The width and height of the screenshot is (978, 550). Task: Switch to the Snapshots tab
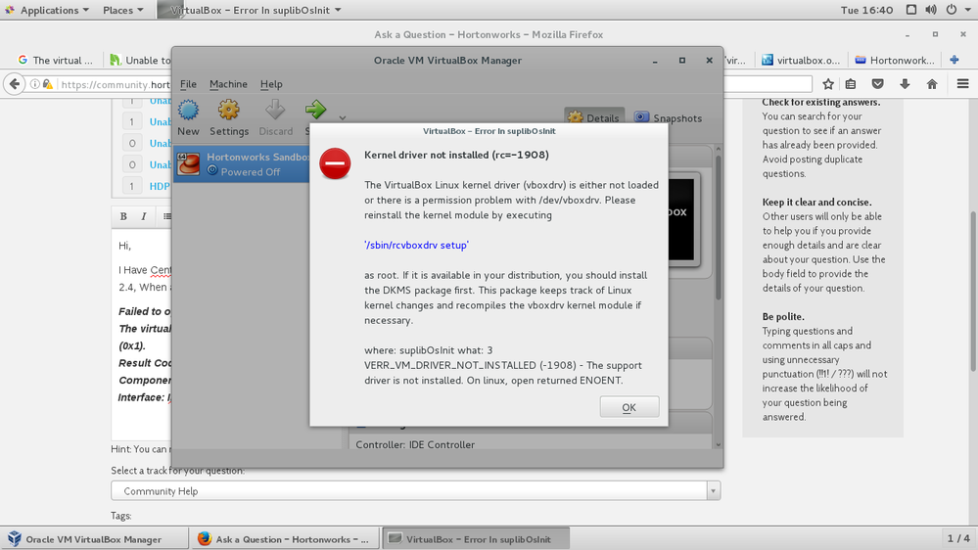(x=668, y=117)
